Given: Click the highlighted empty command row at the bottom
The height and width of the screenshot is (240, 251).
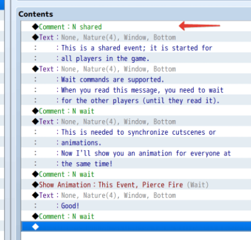Looking at the screenshot, I should [x=136, y=226].
